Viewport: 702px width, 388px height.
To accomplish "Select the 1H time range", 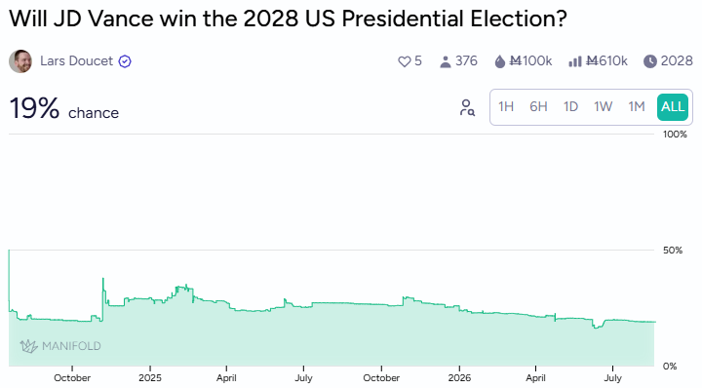I will (x=506, y=107).
